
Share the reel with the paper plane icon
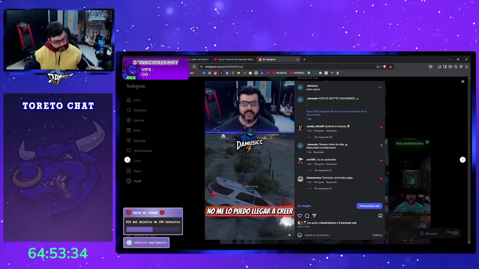314,216
